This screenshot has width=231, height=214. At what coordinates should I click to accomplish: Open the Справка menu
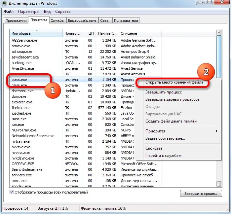click(x=62, y=12)
